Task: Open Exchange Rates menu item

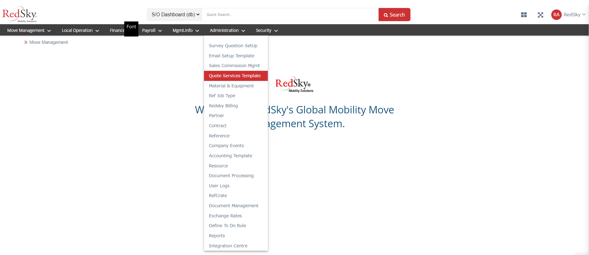Action: coord(236,216)
